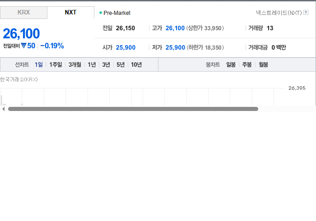Click the 넥스트레이드(NXT) label
Screen dimensions: 316x221
(x=279, y=13)
